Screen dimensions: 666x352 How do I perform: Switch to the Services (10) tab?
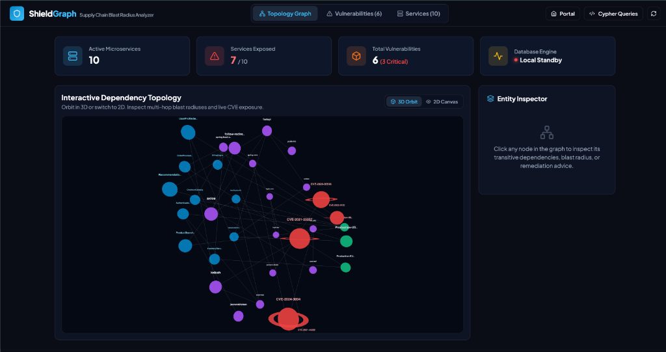point(418,14)
